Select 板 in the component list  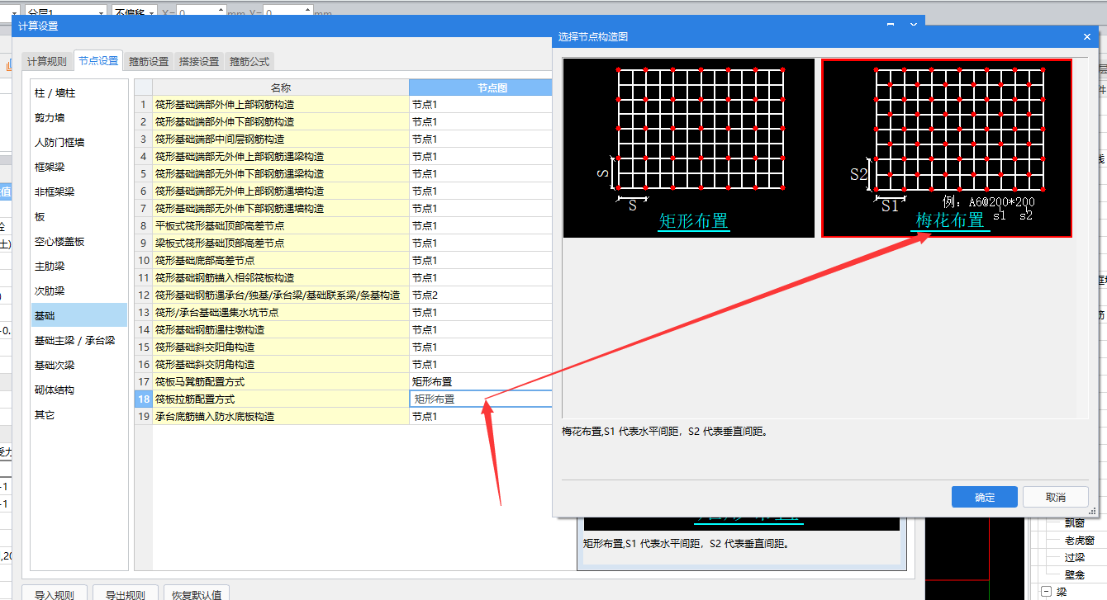point(78,217)
